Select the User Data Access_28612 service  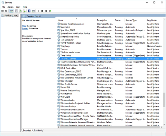(110, 71)
